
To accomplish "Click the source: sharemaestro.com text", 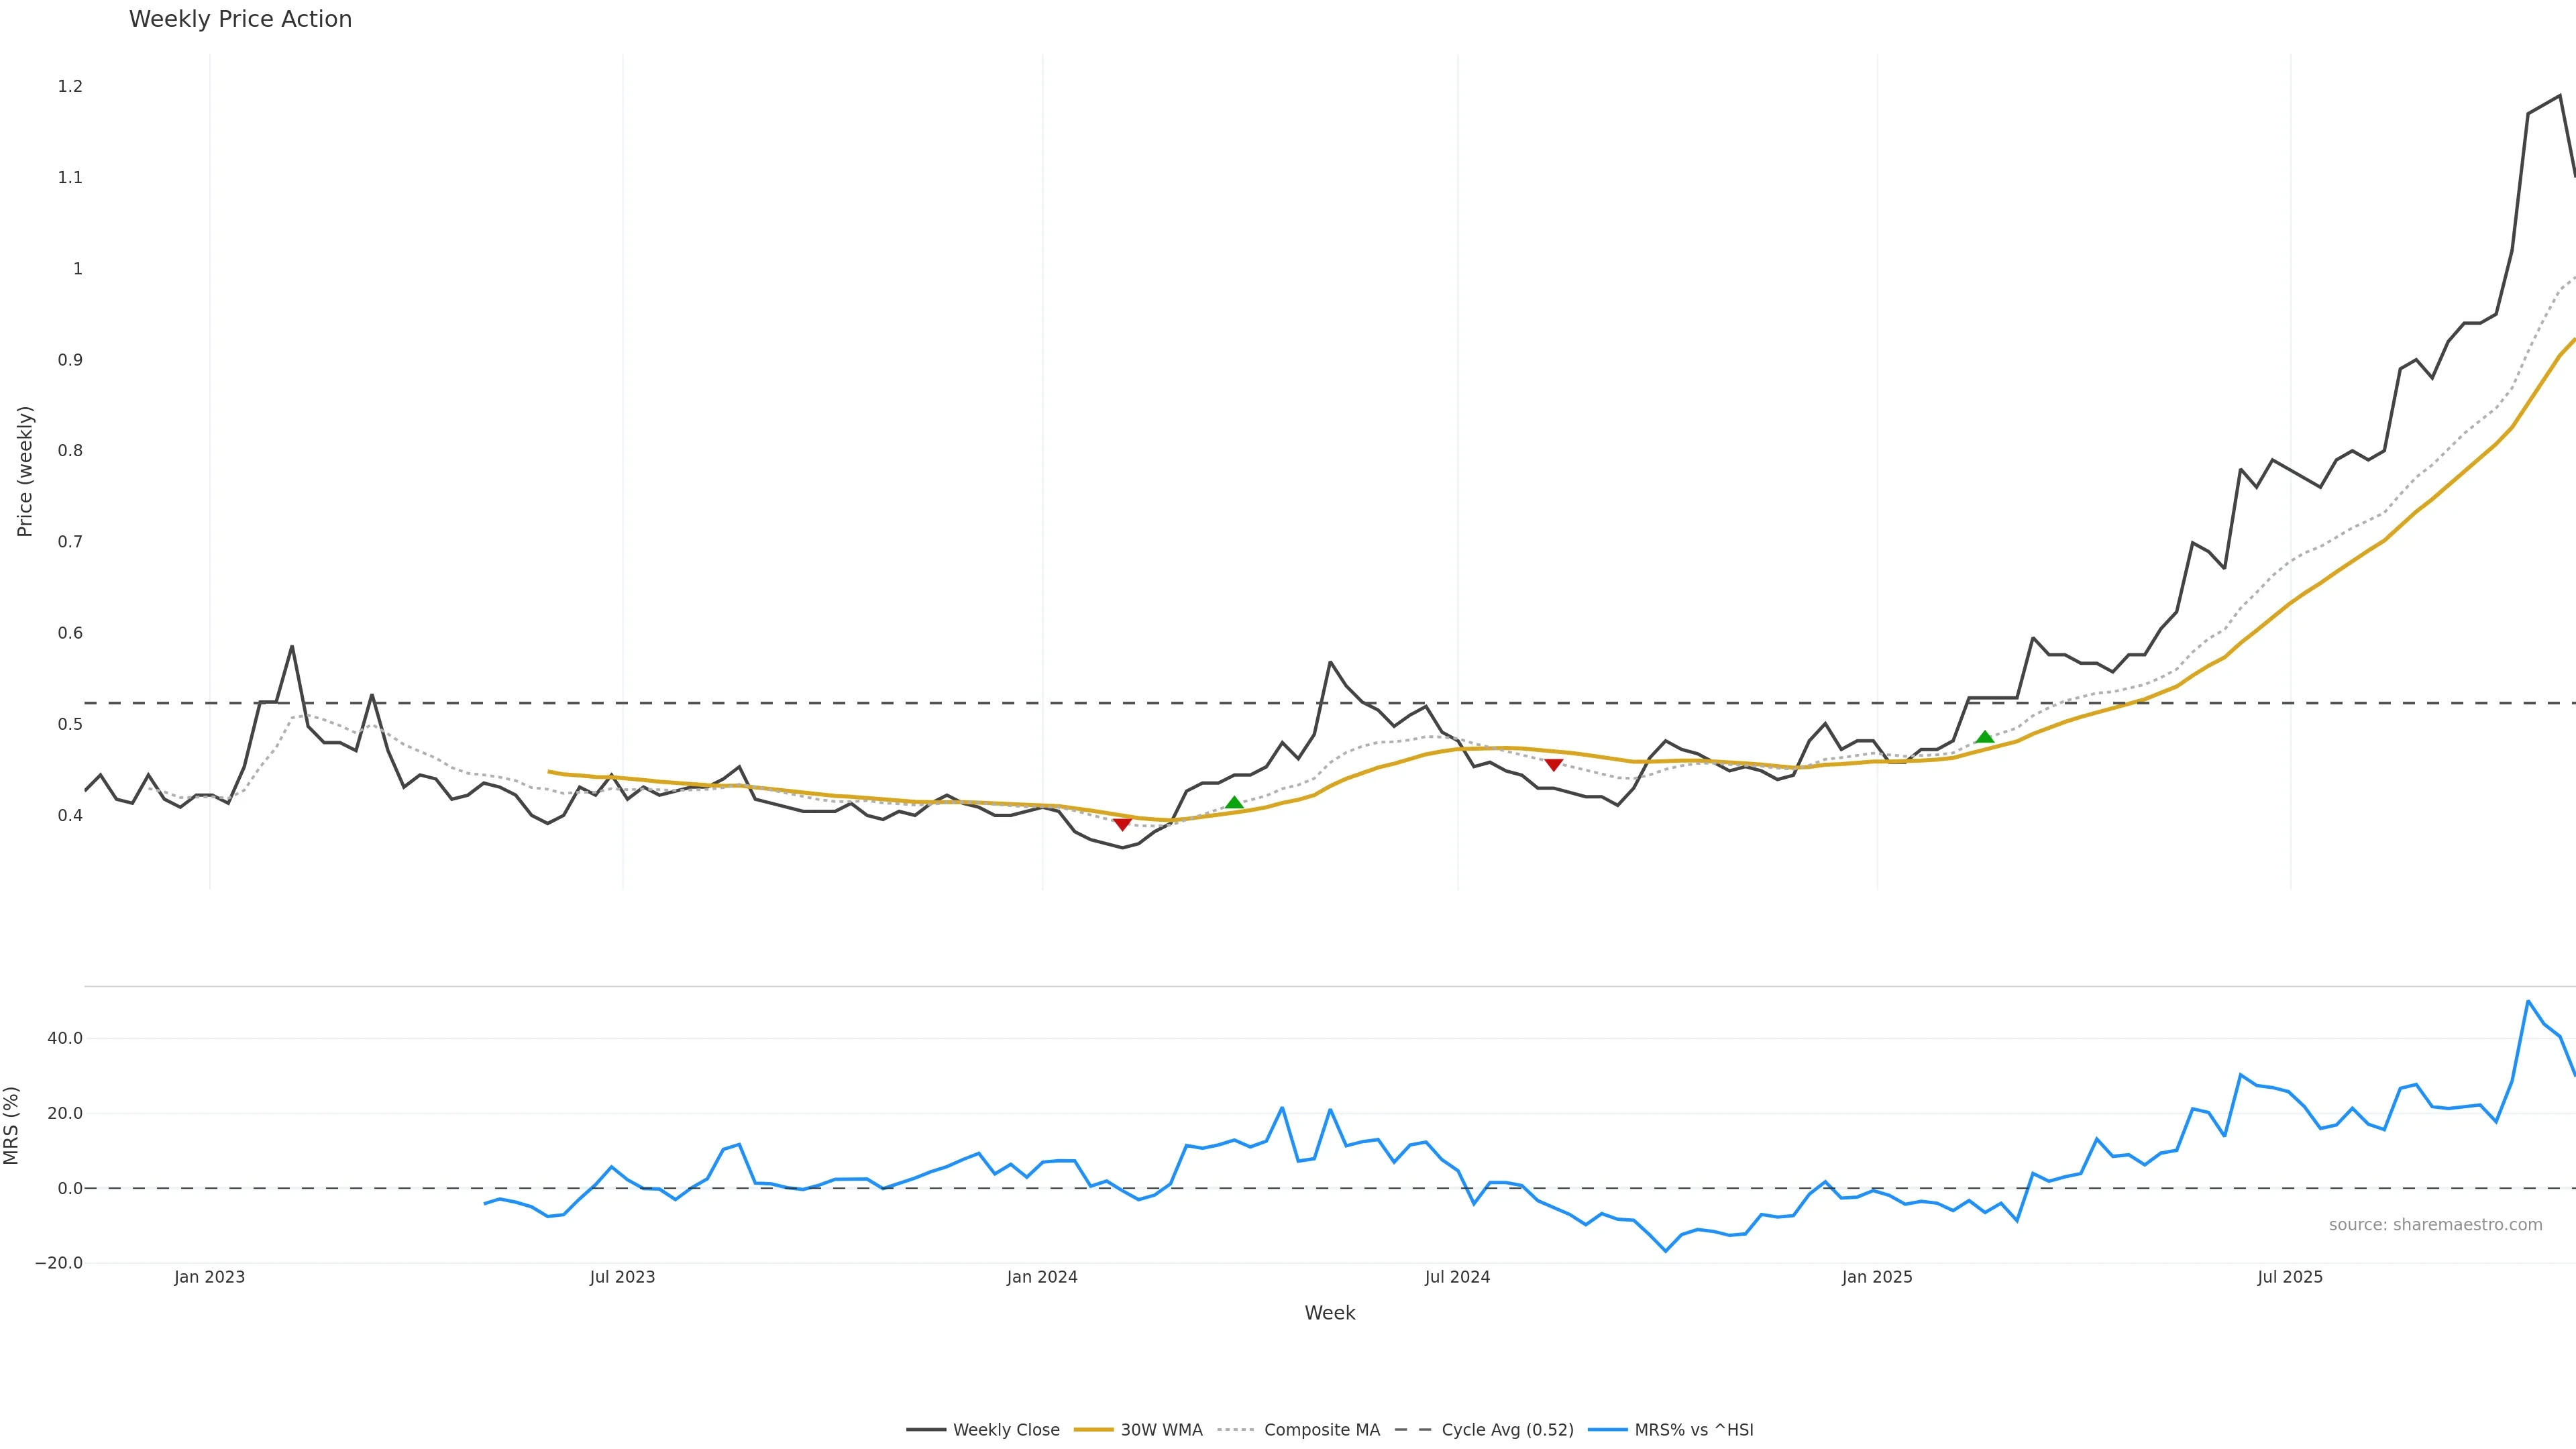I will (x=2435, y=1225).
